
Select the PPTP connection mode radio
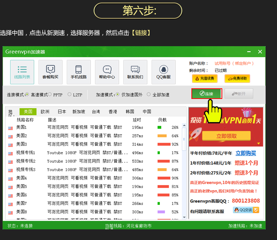50,95
